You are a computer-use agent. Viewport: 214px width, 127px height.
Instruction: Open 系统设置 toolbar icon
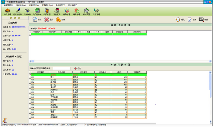point(86,12)
